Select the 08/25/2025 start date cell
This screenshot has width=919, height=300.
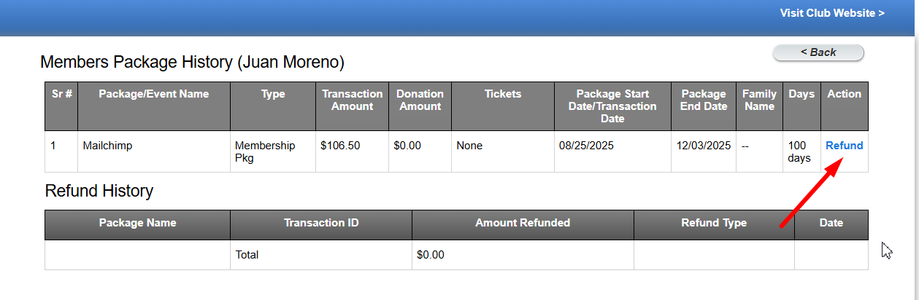[586, 146]
